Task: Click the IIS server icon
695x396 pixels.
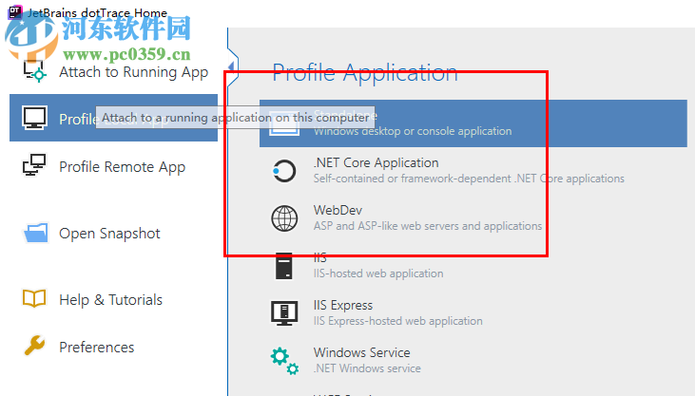Action: [x=284, y=266]
